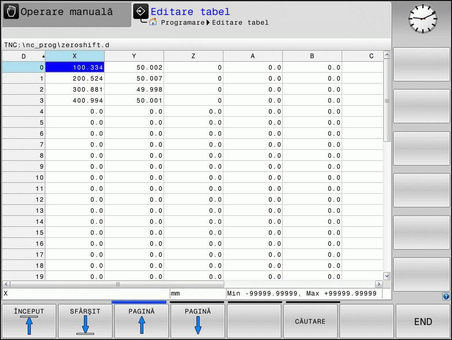This screenshot has height=340, width=452.
Task: Click the home icon in breadcrumb
Action: [153, 22]
